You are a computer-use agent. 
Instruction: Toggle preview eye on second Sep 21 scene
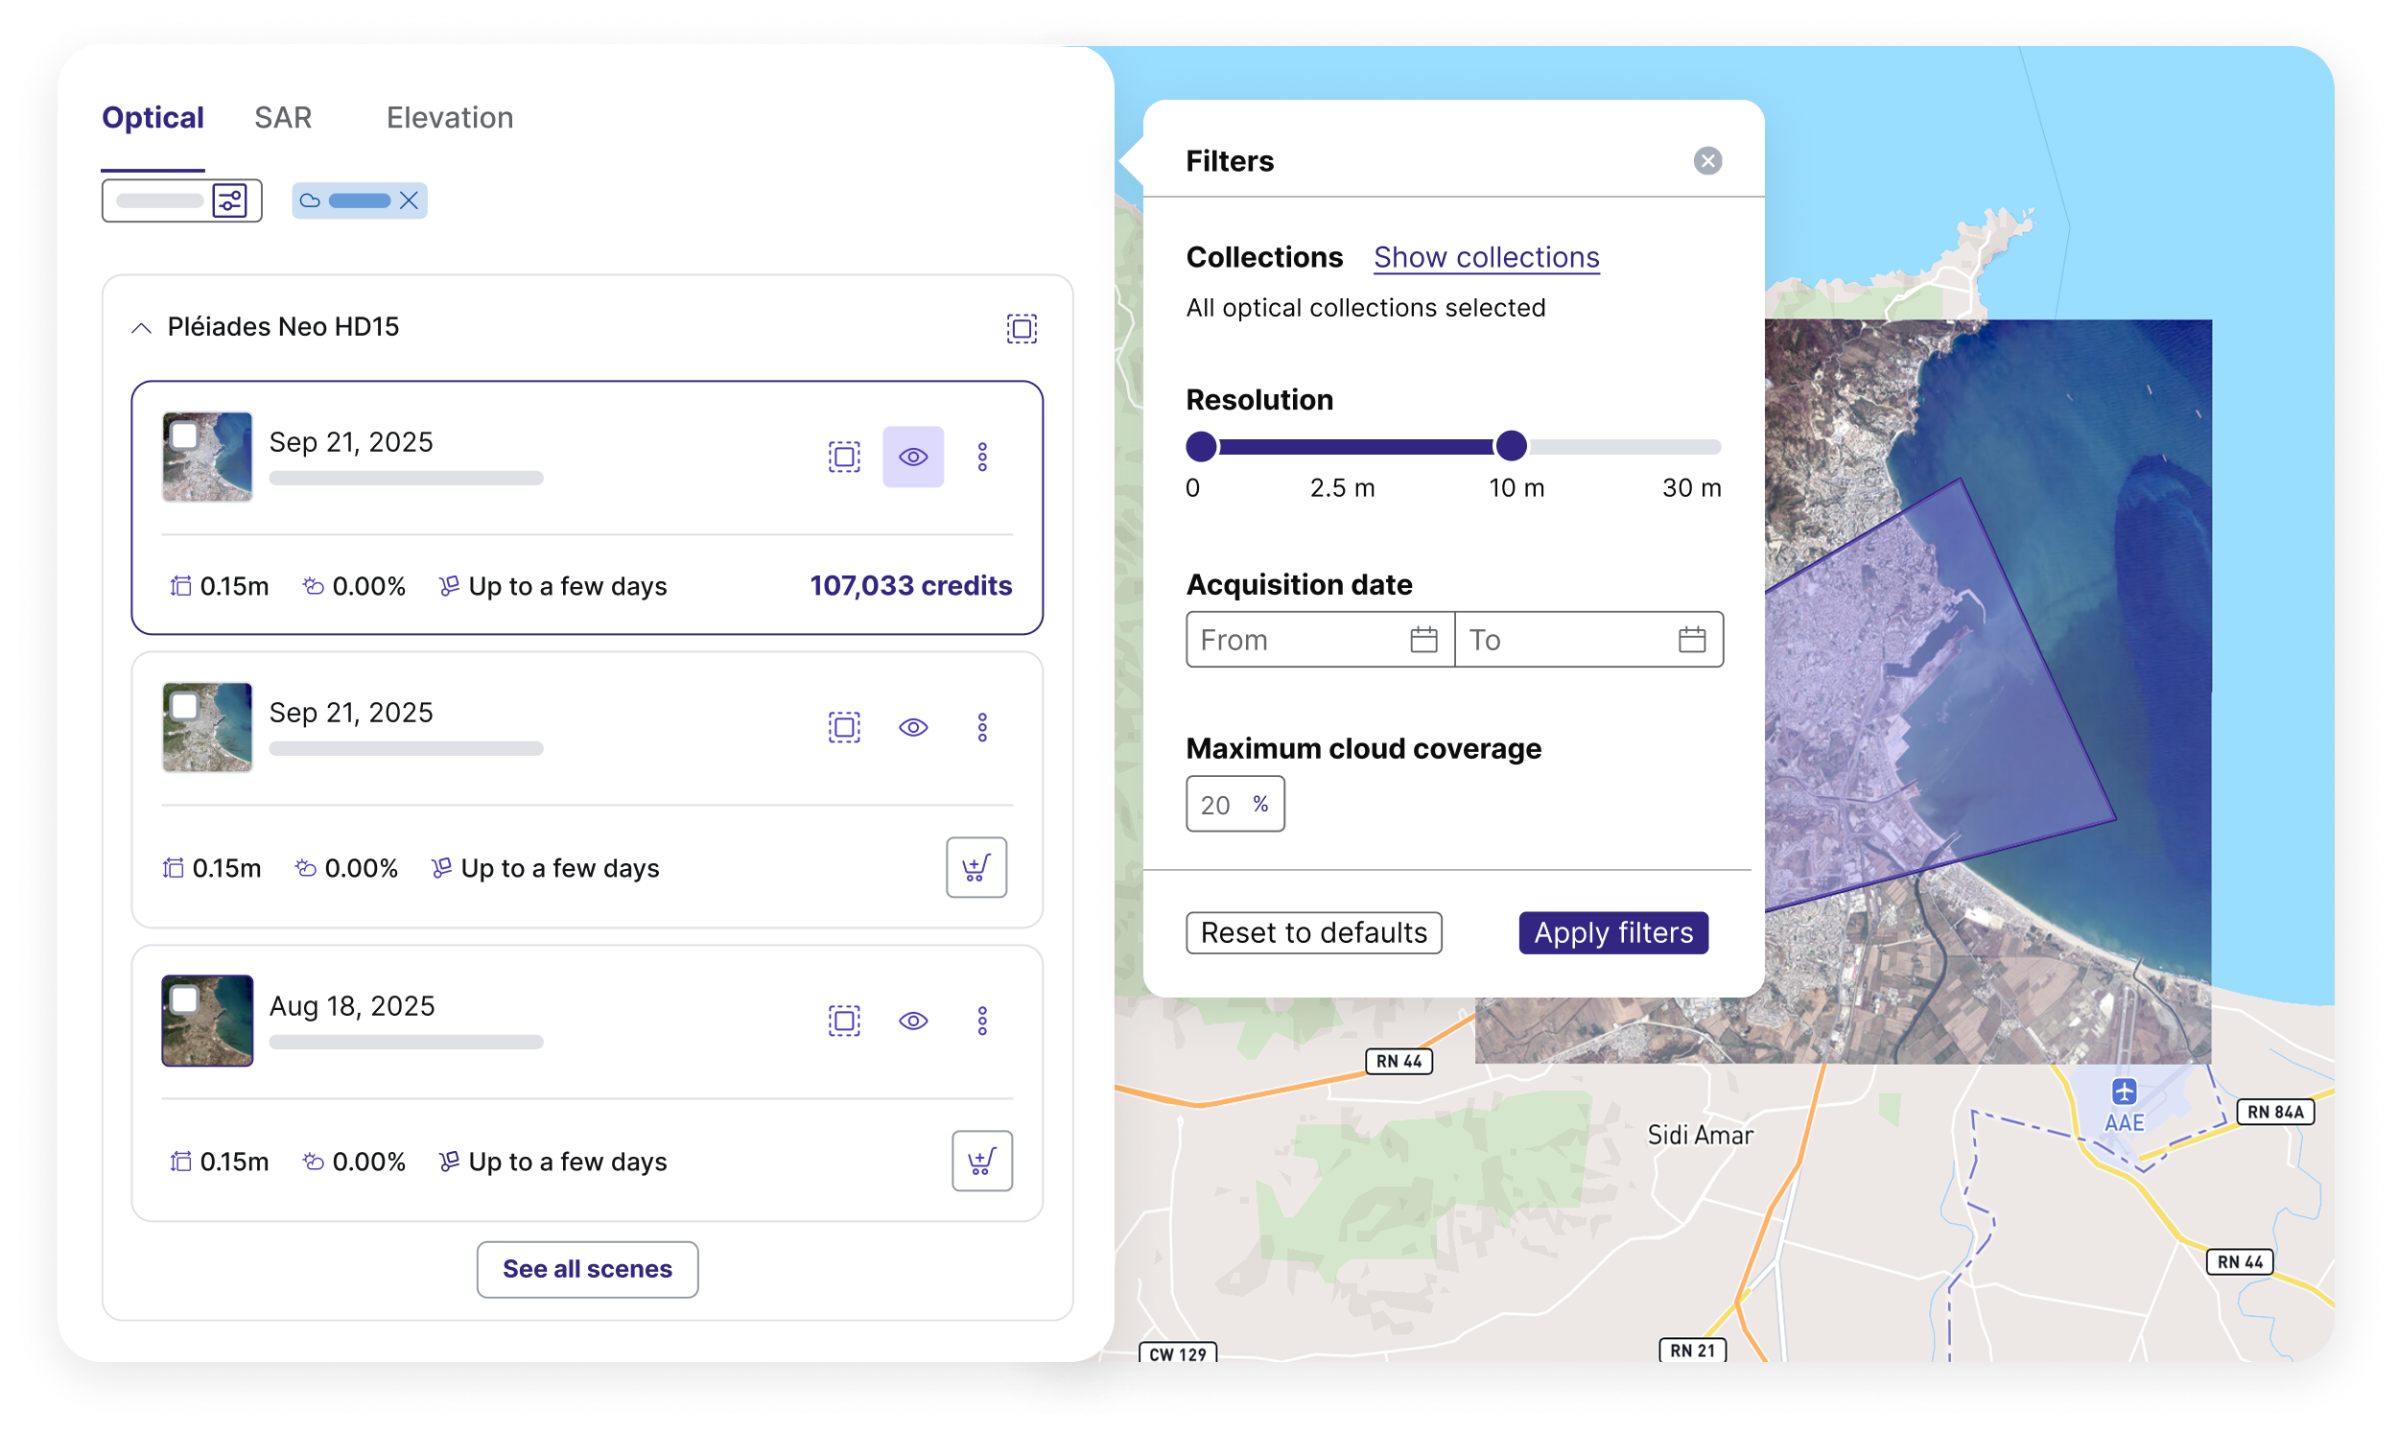(x=913, y=727)
